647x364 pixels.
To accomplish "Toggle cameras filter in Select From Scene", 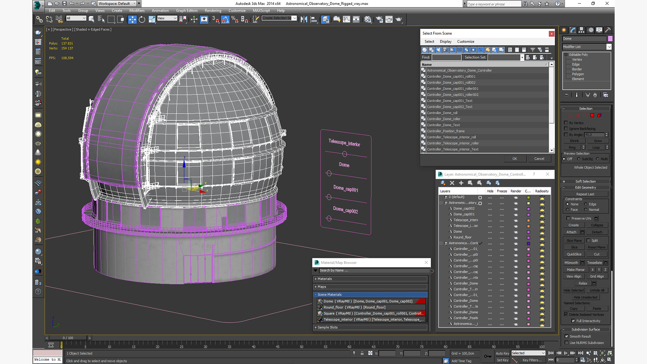I will [x=445, y=50].
